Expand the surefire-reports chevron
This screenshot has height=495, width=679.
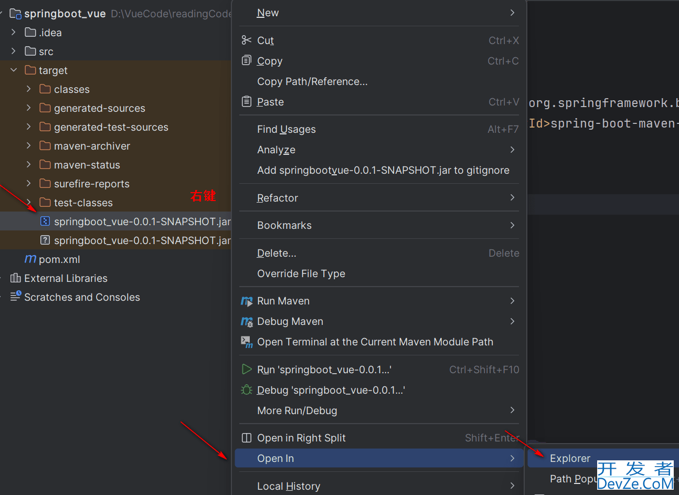tap(28, 183)
